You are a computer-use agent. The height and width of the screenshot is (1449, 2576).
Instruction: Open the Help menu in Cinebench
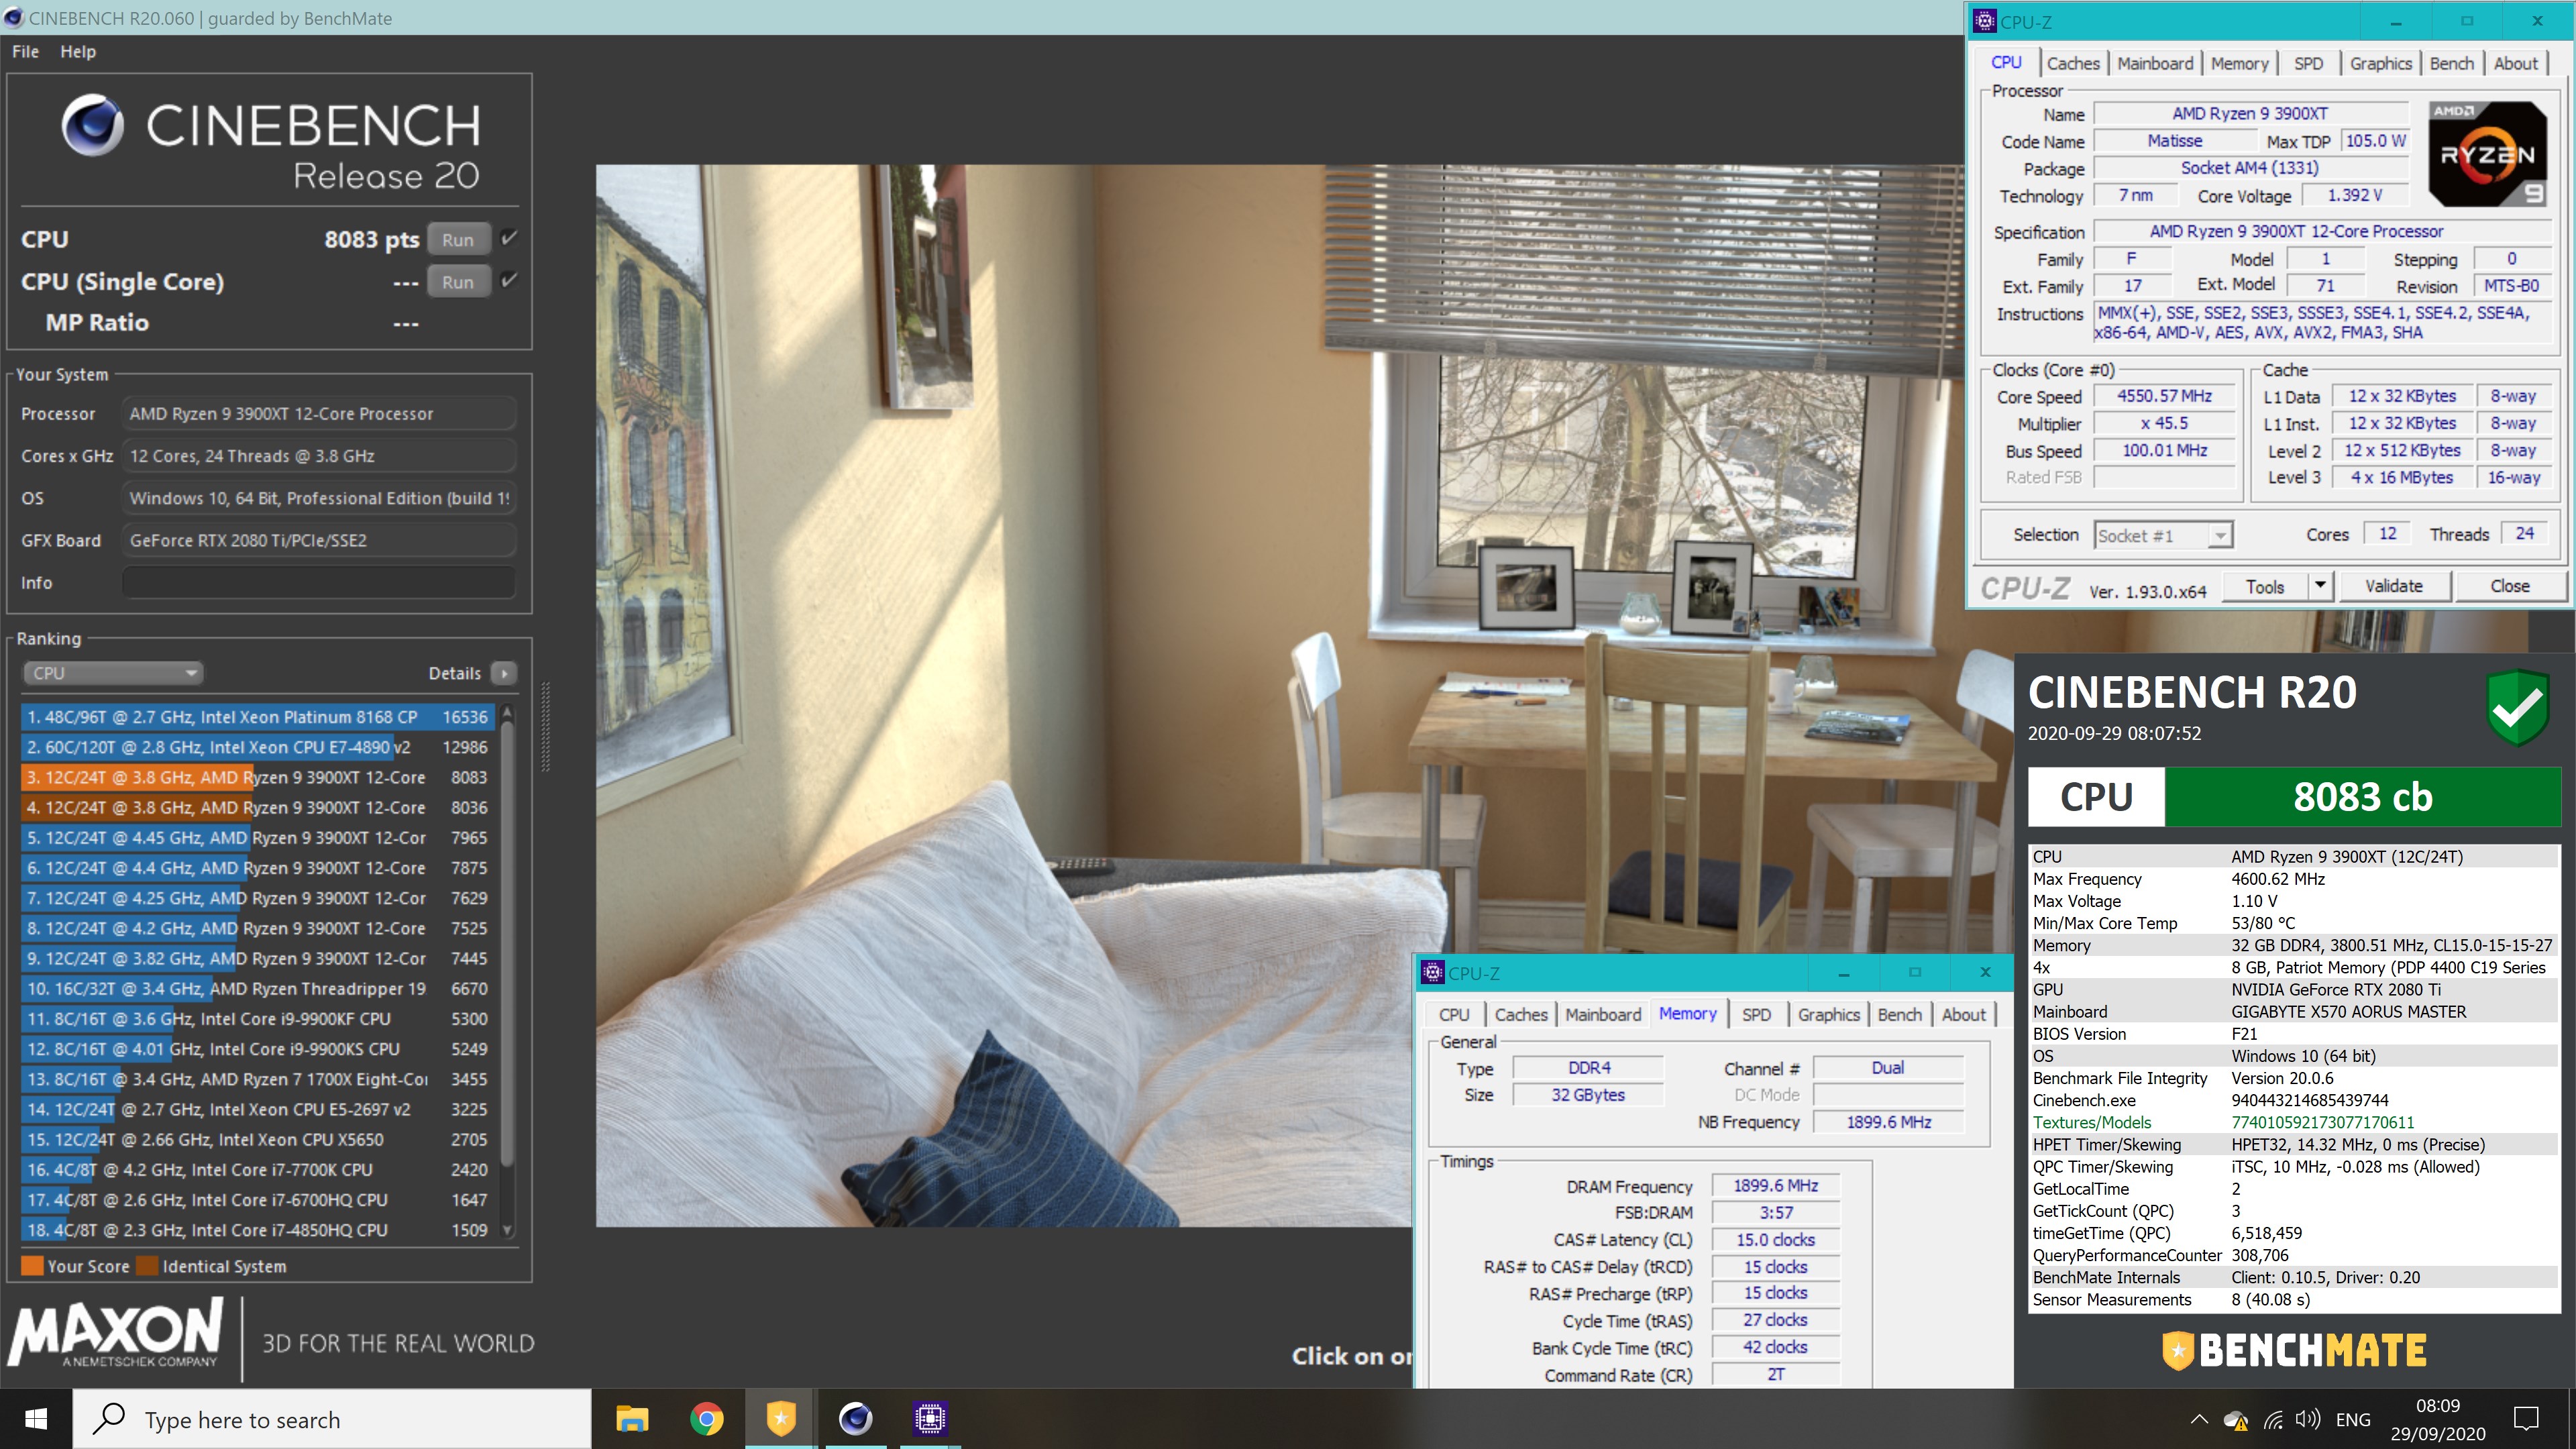pos(78,51)
